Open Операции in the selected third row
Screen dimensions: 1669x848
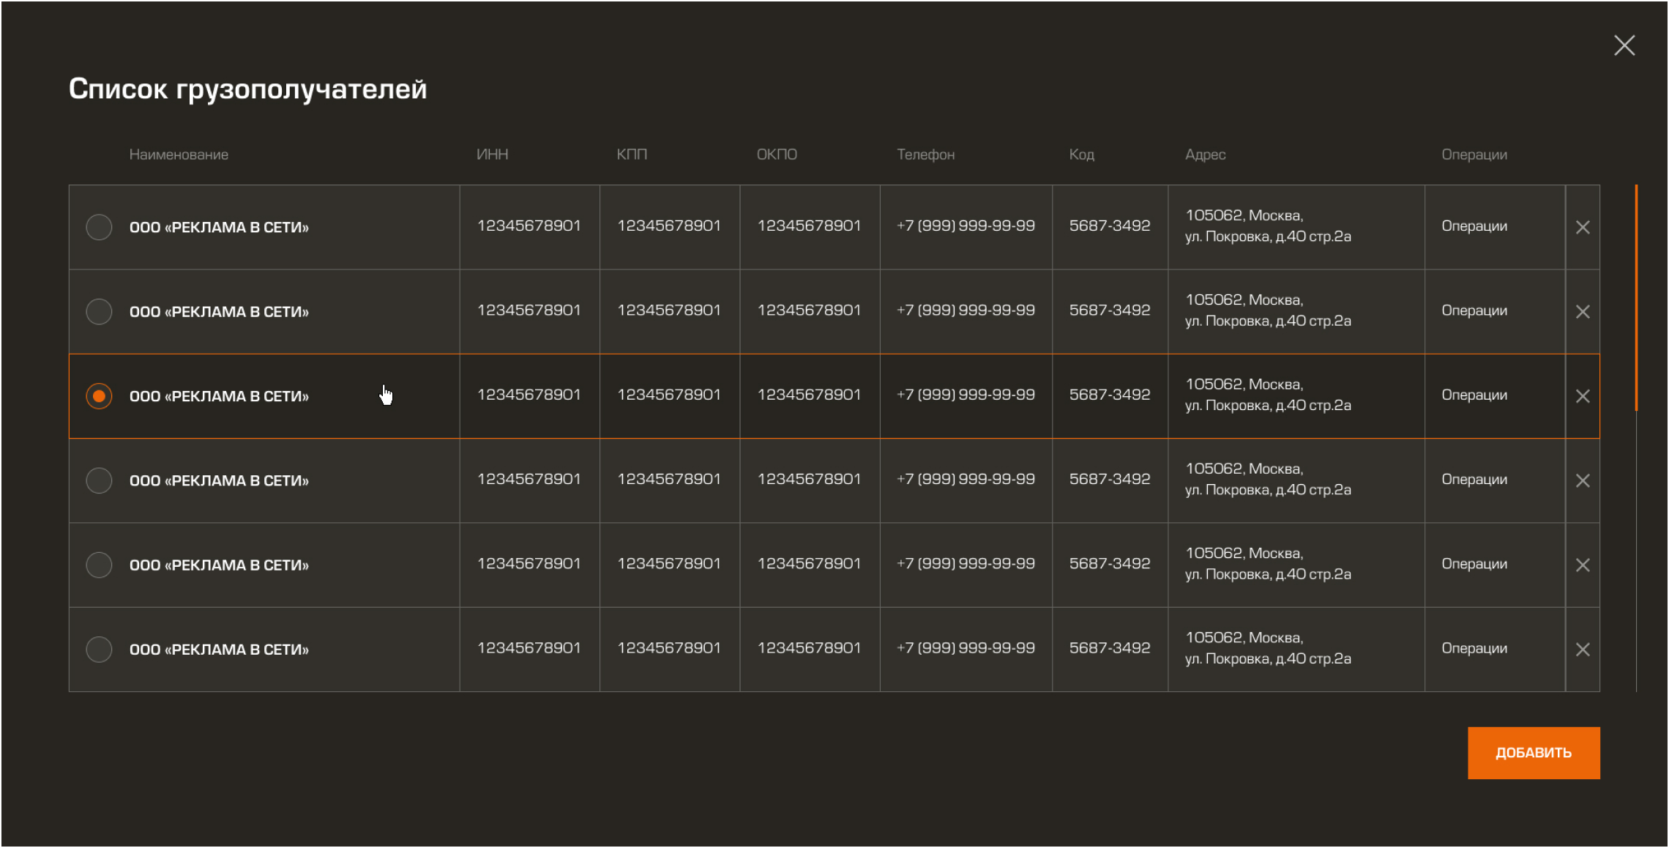(x=1474, y=395)
